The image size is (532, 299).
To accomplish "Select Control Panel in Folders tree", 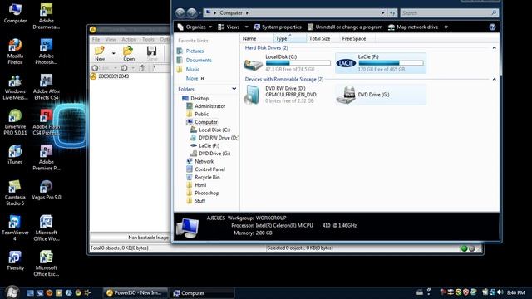I will click(x=209, y=169).
